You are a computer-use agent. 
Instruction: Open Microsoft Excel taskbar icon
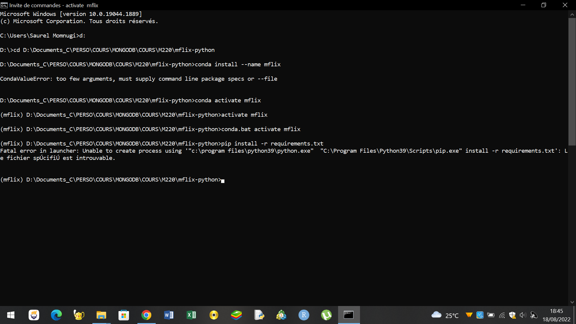pos(191,315)
